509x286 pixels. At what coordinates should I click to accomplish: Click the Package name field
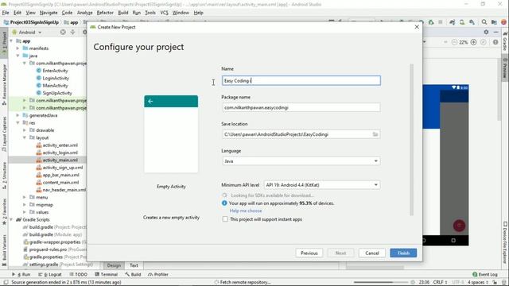[x=301, y=107]
